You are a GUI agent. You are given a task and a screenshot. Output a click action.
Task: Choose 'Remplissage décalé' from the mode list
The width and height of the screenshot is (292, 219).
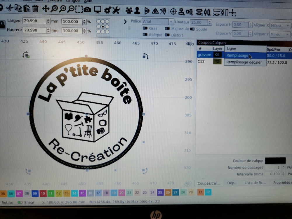pyautogui.click(x=243, y=62)
